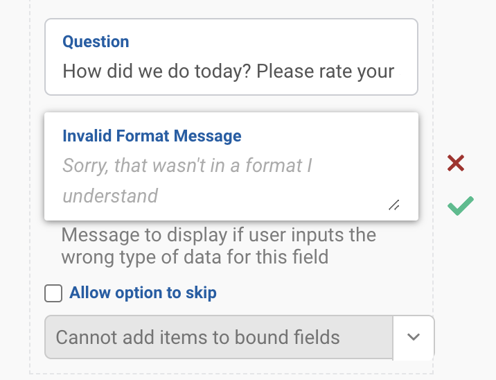The height and width of the screenshot is (380, 496).
Task: Check the Allow option to skip checkbox
Action: 53,293
